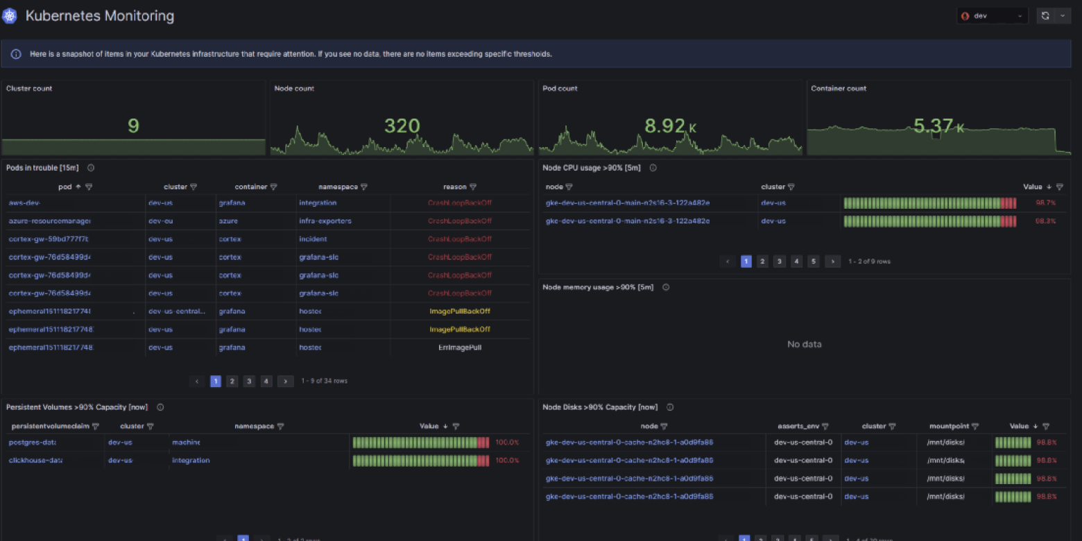Open the mountpoint column filter in Node Disks
The image size is (1082, 541).
tap(977, 426)
